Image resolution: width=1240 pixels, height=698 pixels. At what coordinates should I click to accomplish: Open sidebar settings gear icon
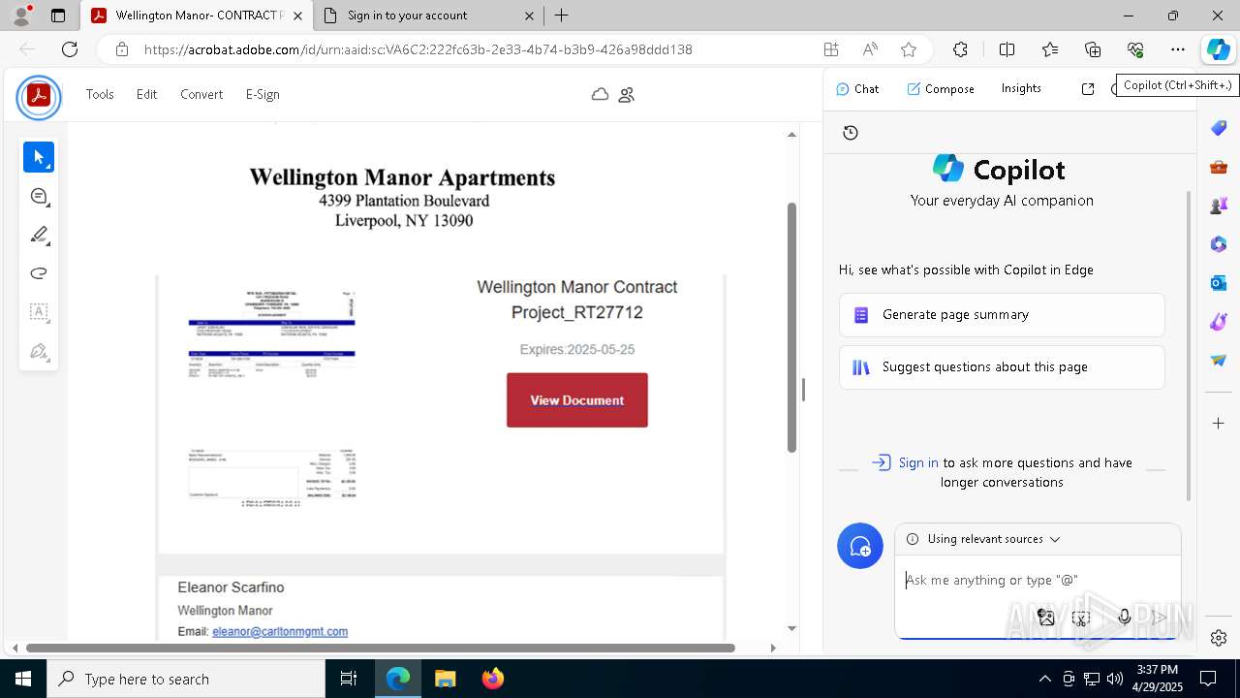tap(1219, 638)
